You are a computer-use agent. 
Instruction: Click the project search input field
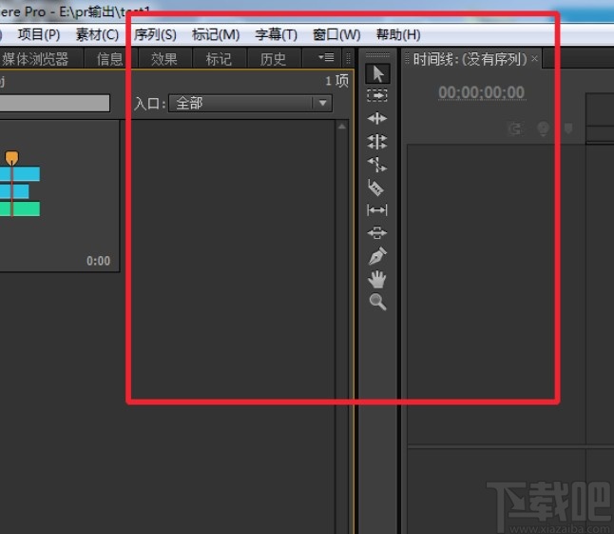pos(55,103)
